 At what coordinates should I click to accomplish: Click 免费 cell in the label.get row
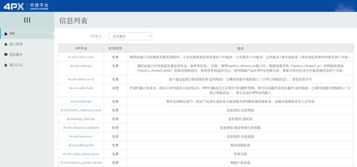pos(115,102)
